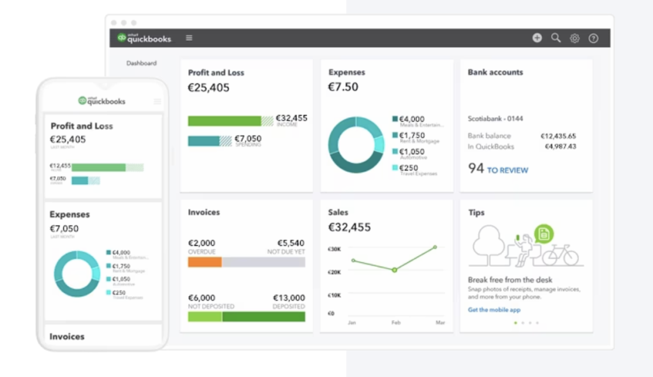Click the Invoices card title on desktop
The image size is (653, 377).
(203, 212)
